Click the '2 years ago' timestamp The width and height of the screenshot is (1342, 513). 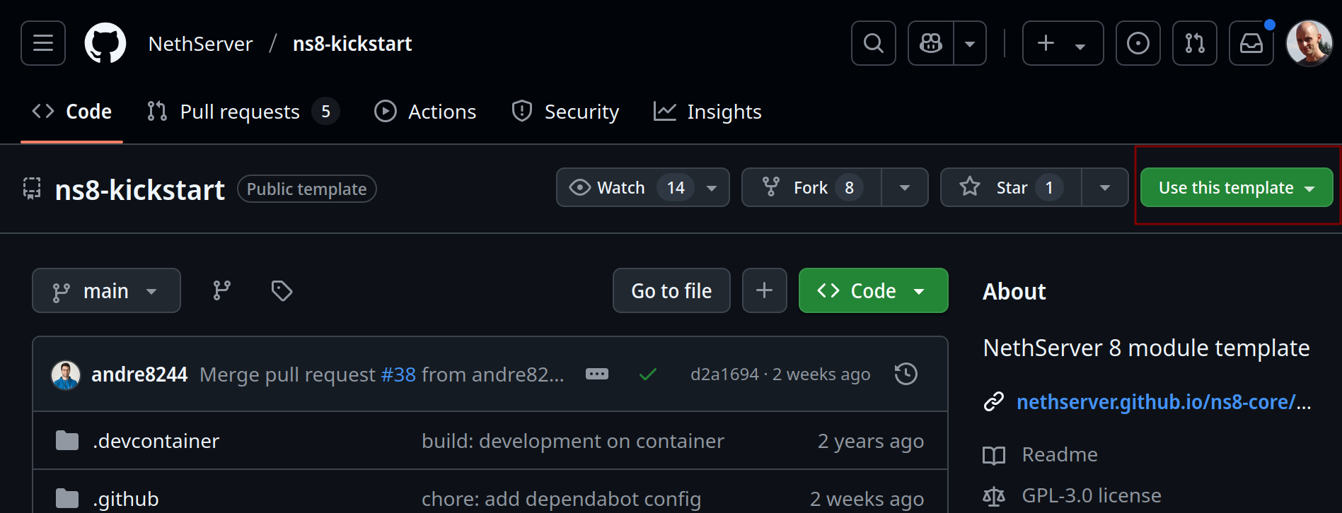871,441
